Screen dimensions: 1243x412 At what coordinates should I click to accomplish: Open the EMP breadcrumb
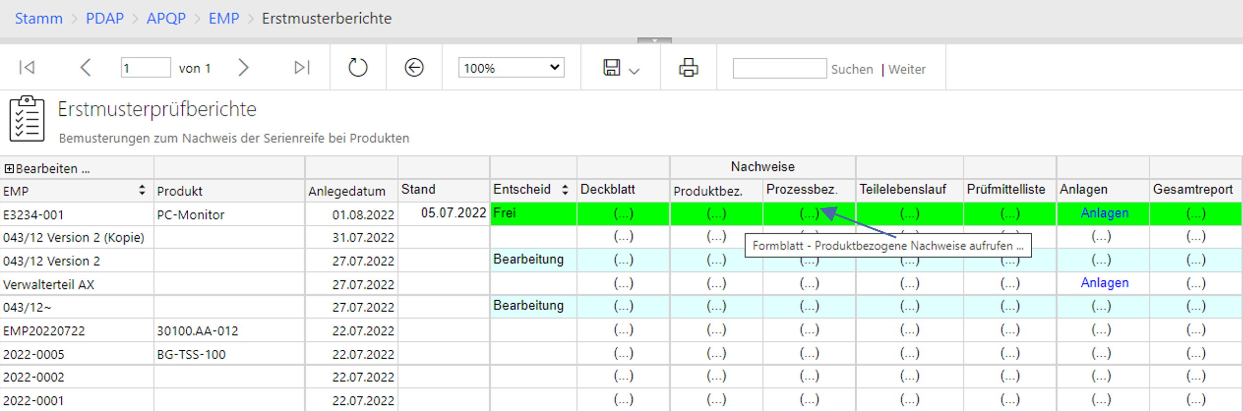[224, 18]
